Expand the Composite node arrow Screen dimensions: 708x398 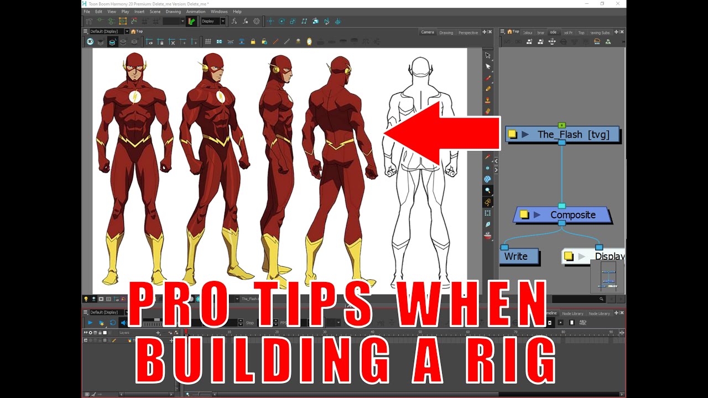pyautogui.click(x=537, y=214)
